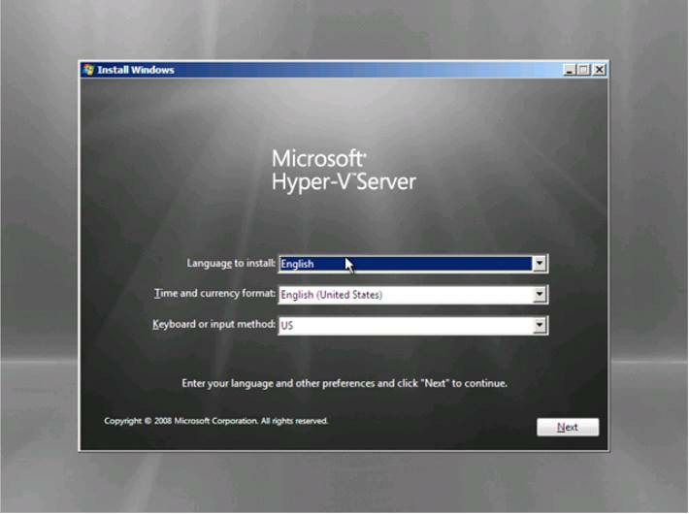Minimize the Install Windows dialog

(570, 70)
